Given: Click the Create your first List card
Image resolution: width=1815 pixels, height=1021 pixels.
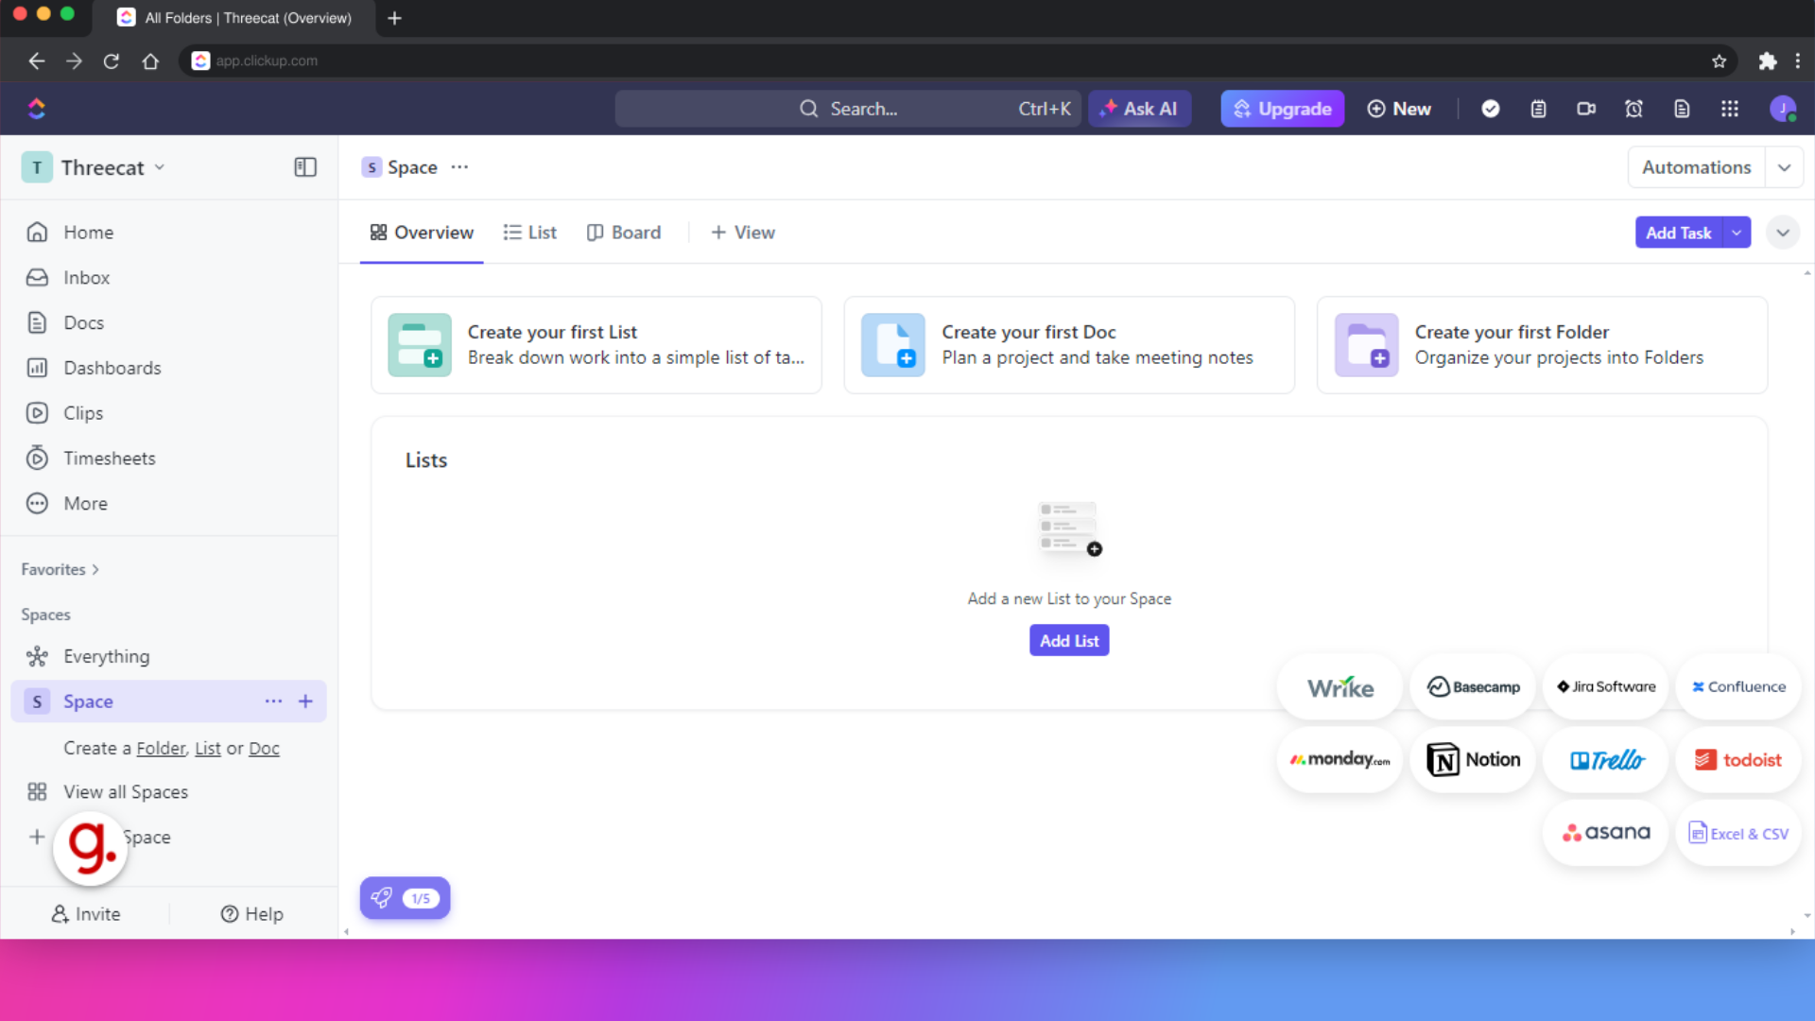Looking at the screenshot, I should (596, 345).
